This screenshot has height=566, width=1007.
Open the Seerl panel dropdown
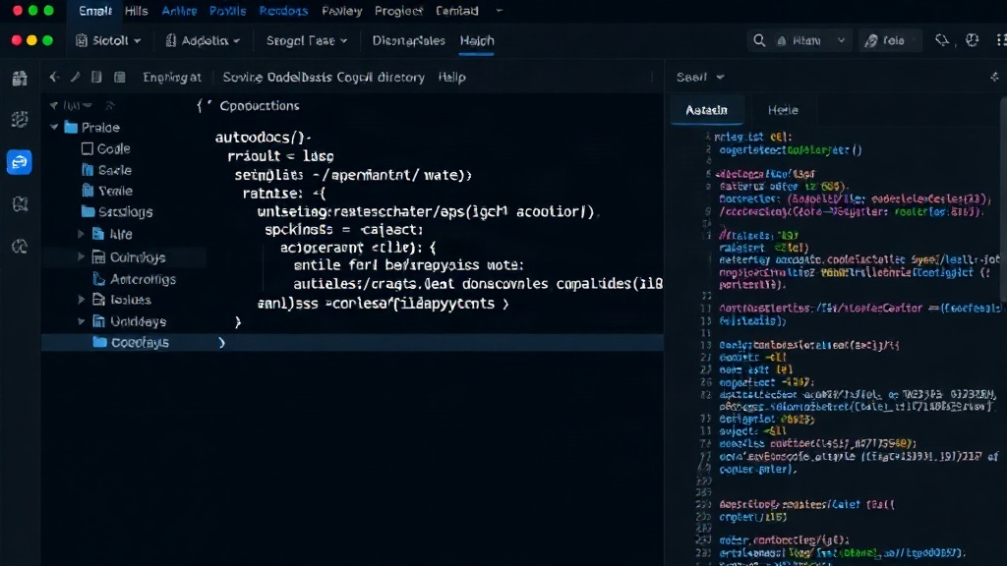point(720,77)
